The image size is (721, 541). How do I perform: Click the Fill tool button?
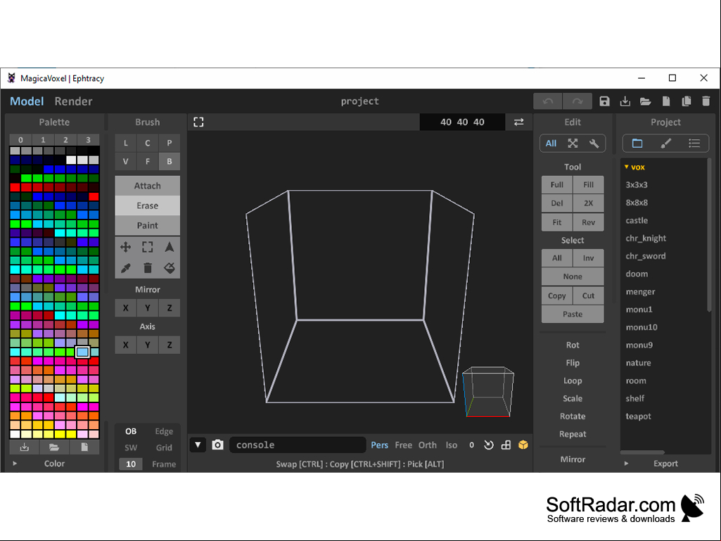tap(589, 184)
